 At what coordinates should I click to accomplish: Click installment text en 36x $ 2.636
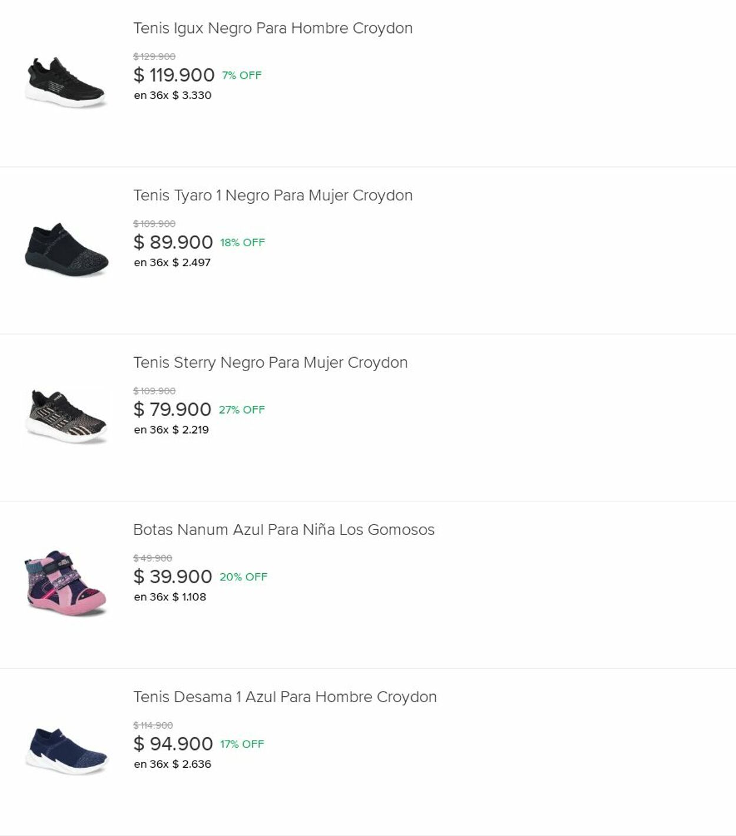point(172,764)
